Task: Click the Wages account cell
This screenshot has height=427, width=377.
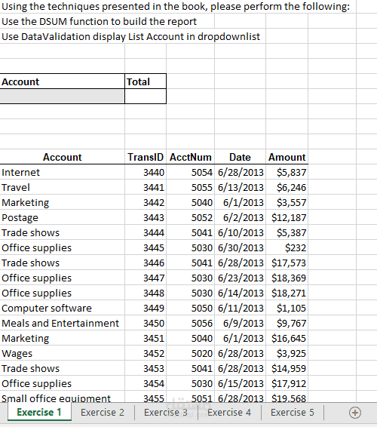Action: click(x=62, y=354)
